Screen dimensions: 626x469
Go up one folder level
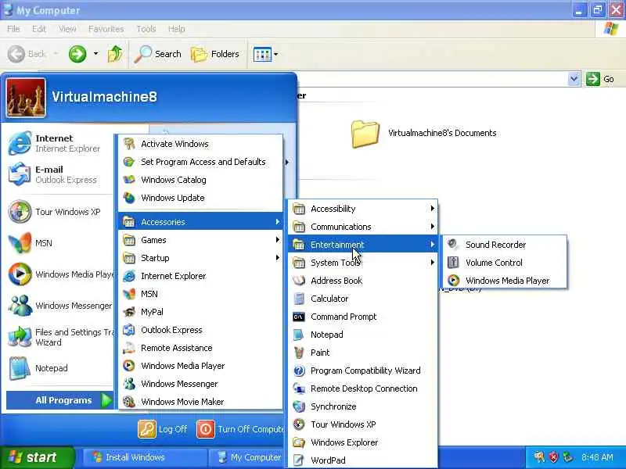click(115, 54)
